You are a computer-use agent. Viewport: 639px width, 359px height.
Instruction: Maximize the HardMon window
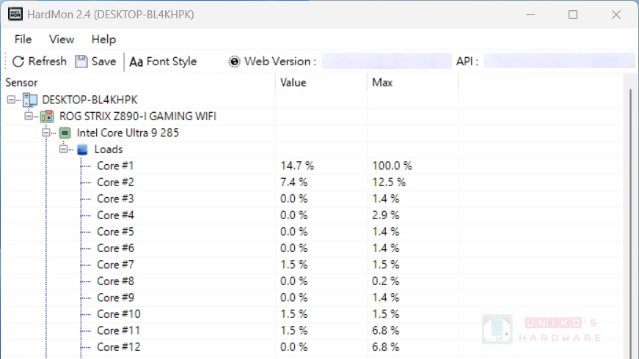pyautogui.click(x=573, y=15)
